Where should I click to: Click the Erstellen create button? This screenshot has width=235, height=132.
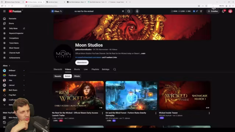(213, 11)
